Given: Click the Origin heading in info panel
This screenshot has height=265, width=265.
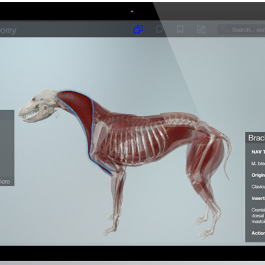Looking at the screenshot, I should (x=258, y=175).
